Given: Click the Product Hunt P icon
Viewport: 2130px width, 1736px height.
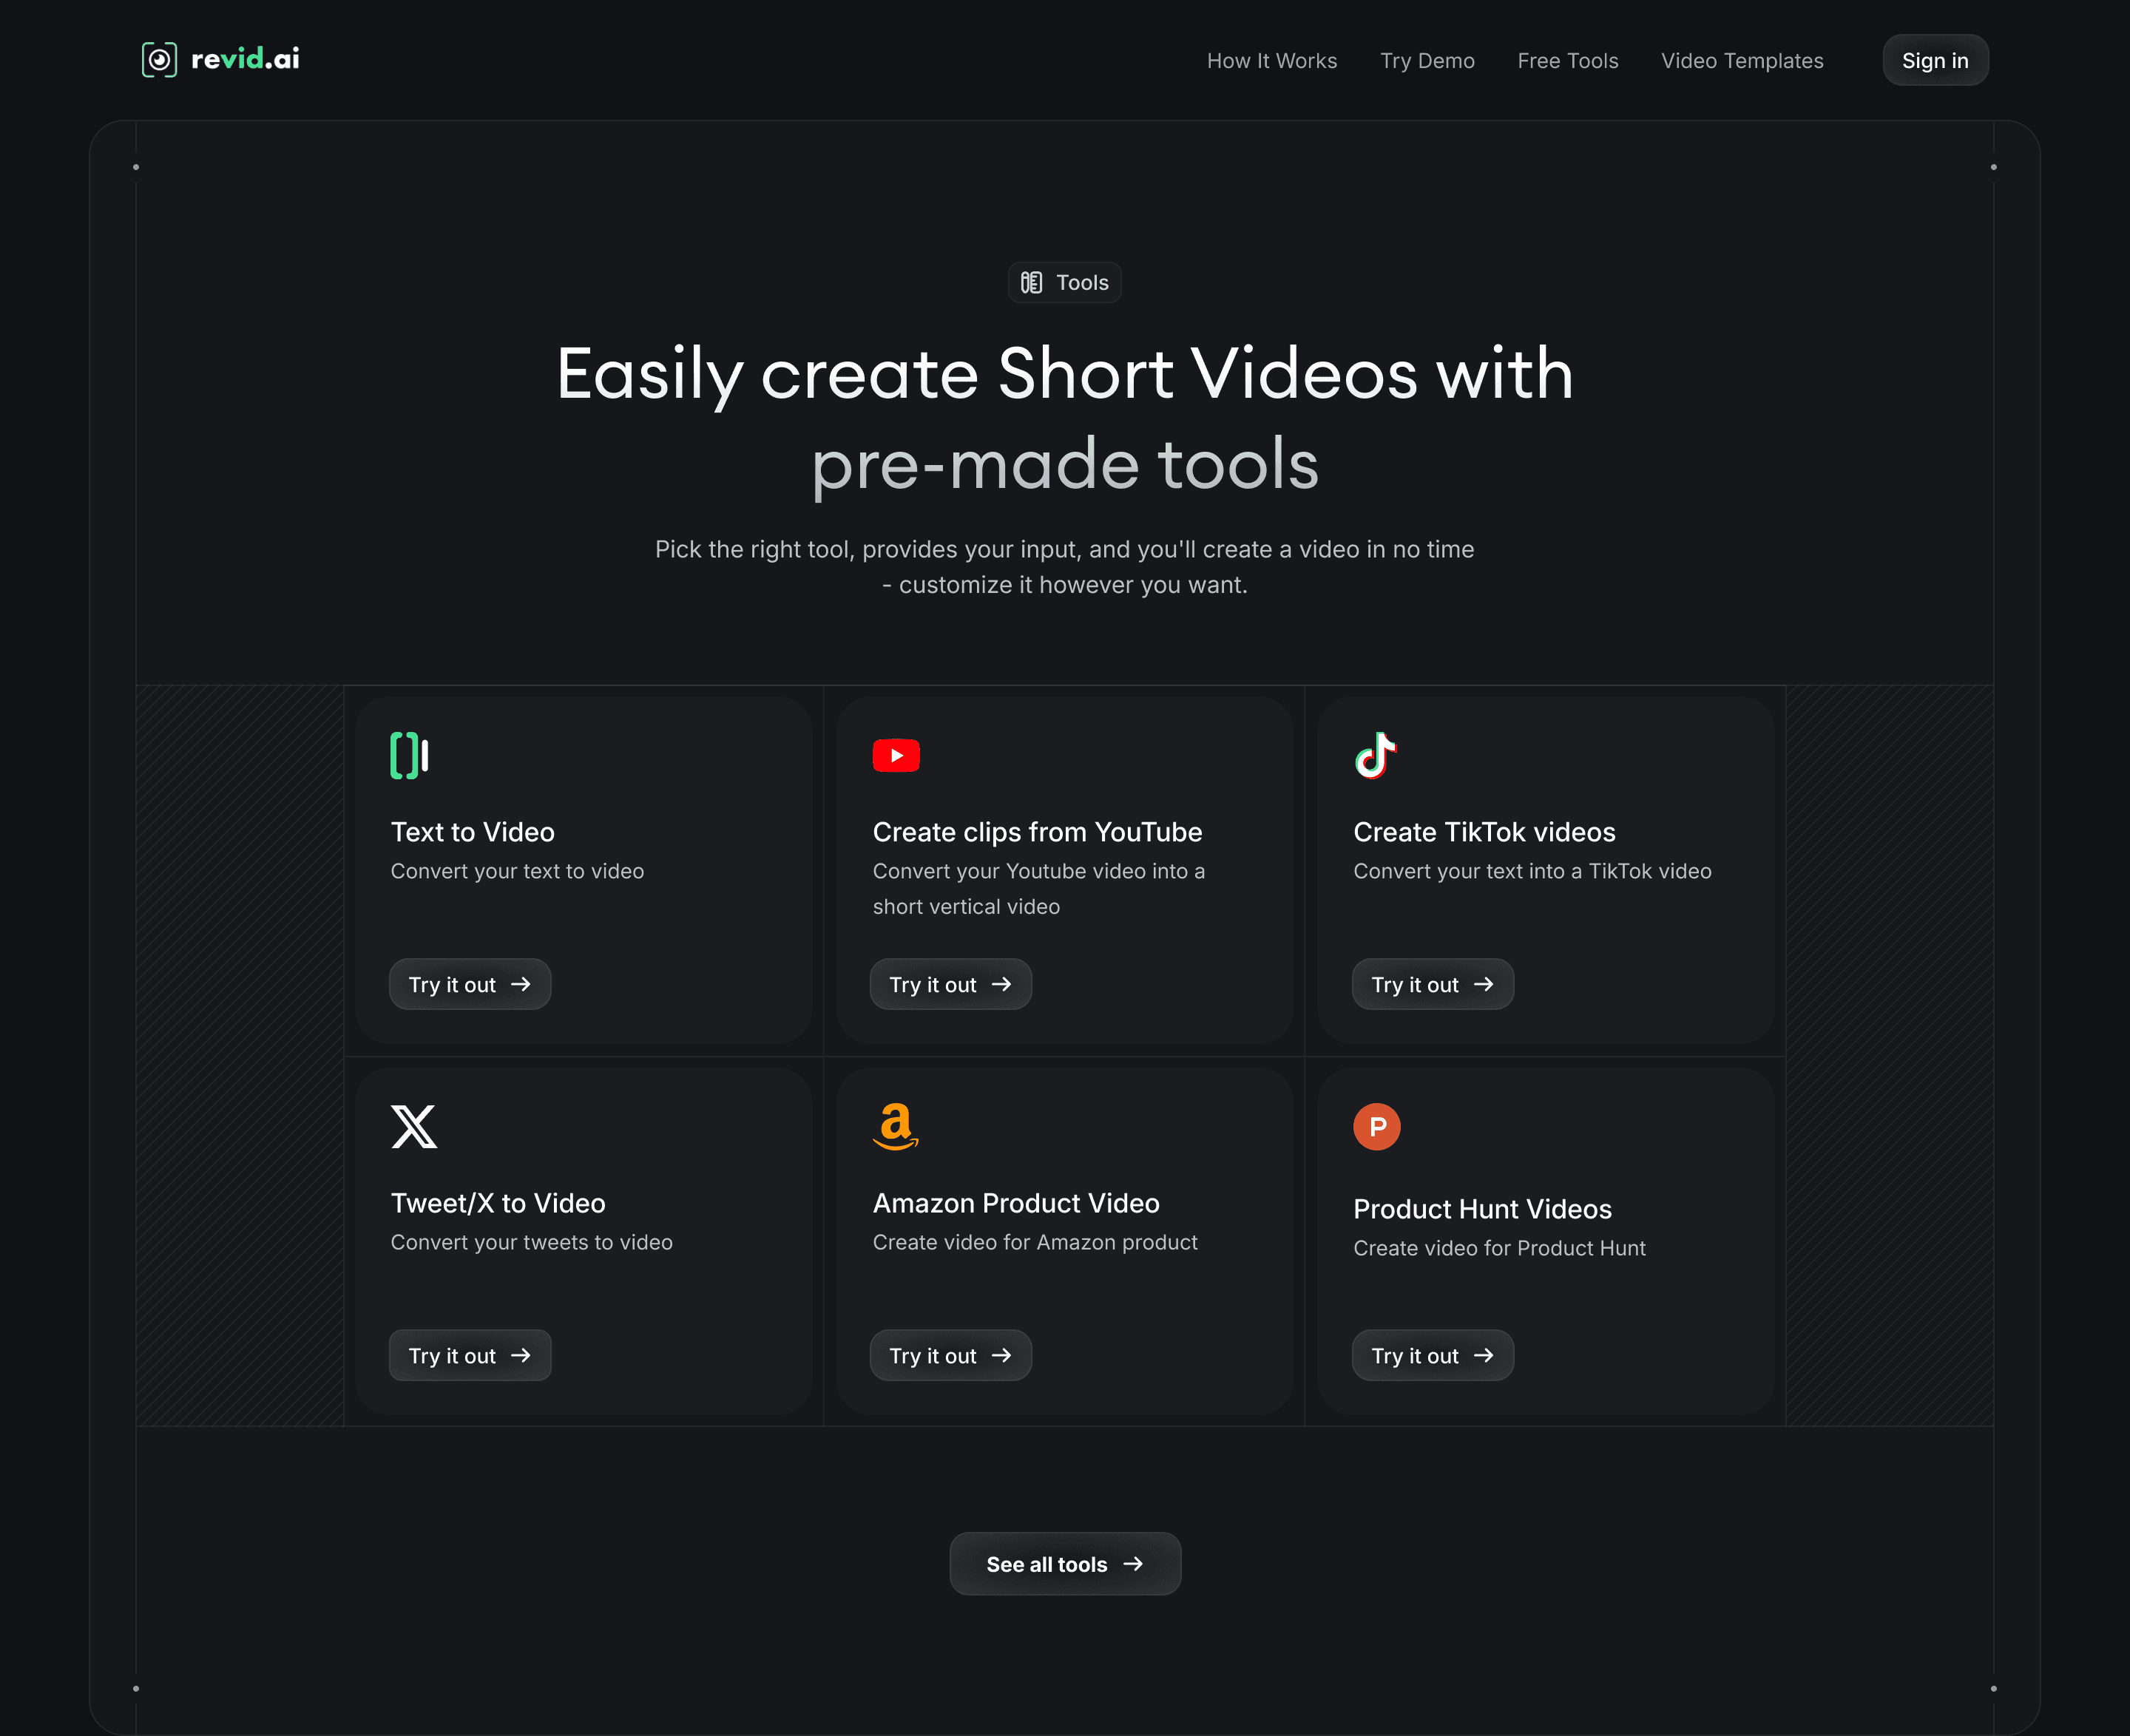Looking at the screenshot, I should click(x=1376, y=1127).
